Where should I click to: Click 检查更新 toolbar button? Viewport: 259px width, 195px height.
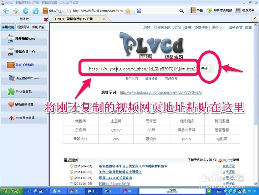[x=245, y=10]
